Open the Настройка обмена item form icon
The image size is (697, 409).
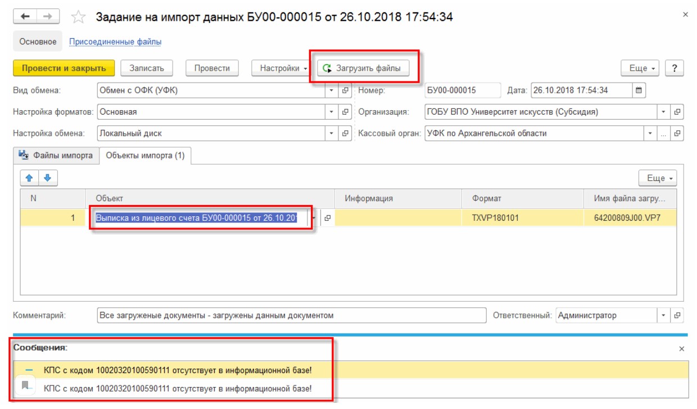point(345,134)
